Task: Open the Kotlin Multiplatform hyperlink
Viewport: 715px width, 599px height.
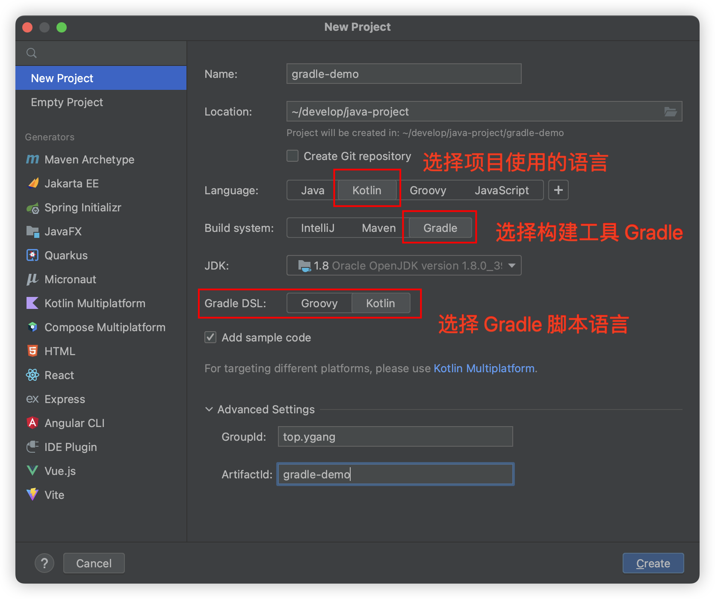Action: coord(484,368)
